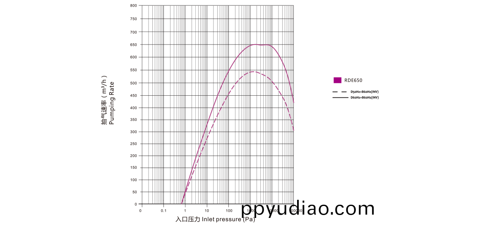Viewport: 480px width, 227px height.
Task: Click the 650 tick label on y-axis
Action: pos(134,45)
